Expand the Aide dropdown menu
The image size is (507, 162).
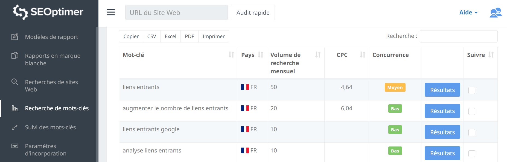click(468, 13)
